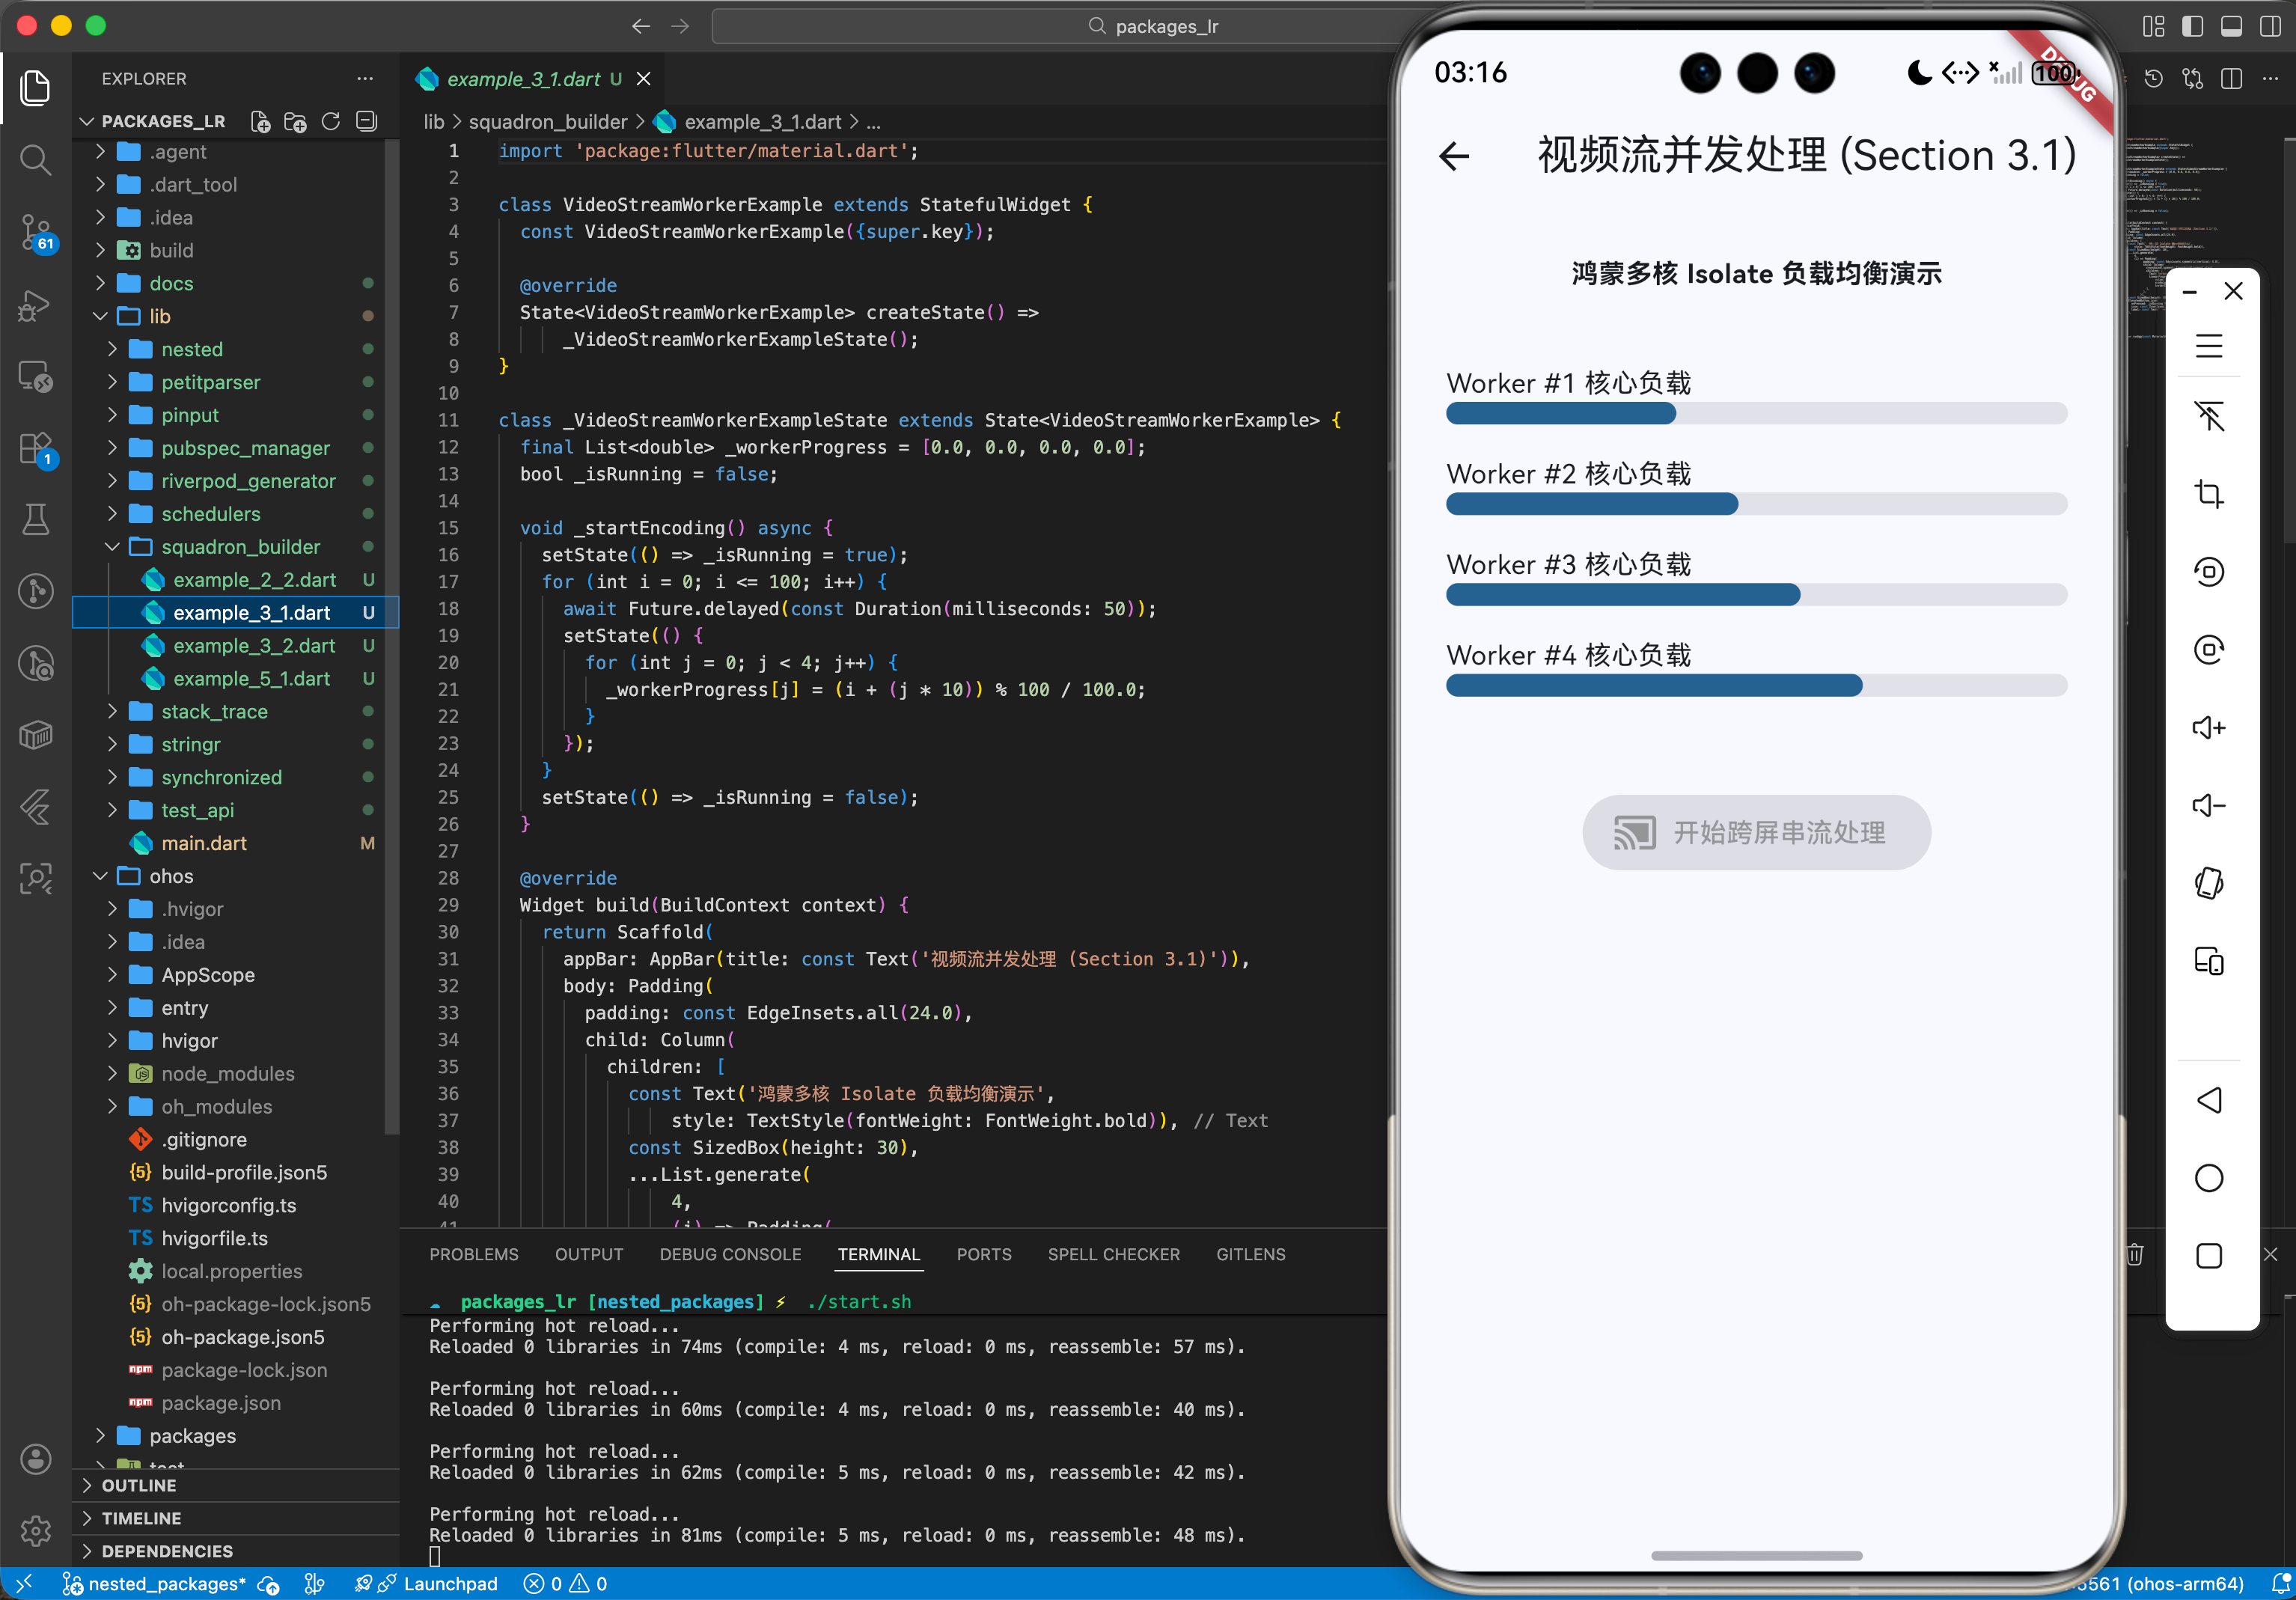
Task: Click lib in the editor breadcrumb
Action: [x=433, y=122]
